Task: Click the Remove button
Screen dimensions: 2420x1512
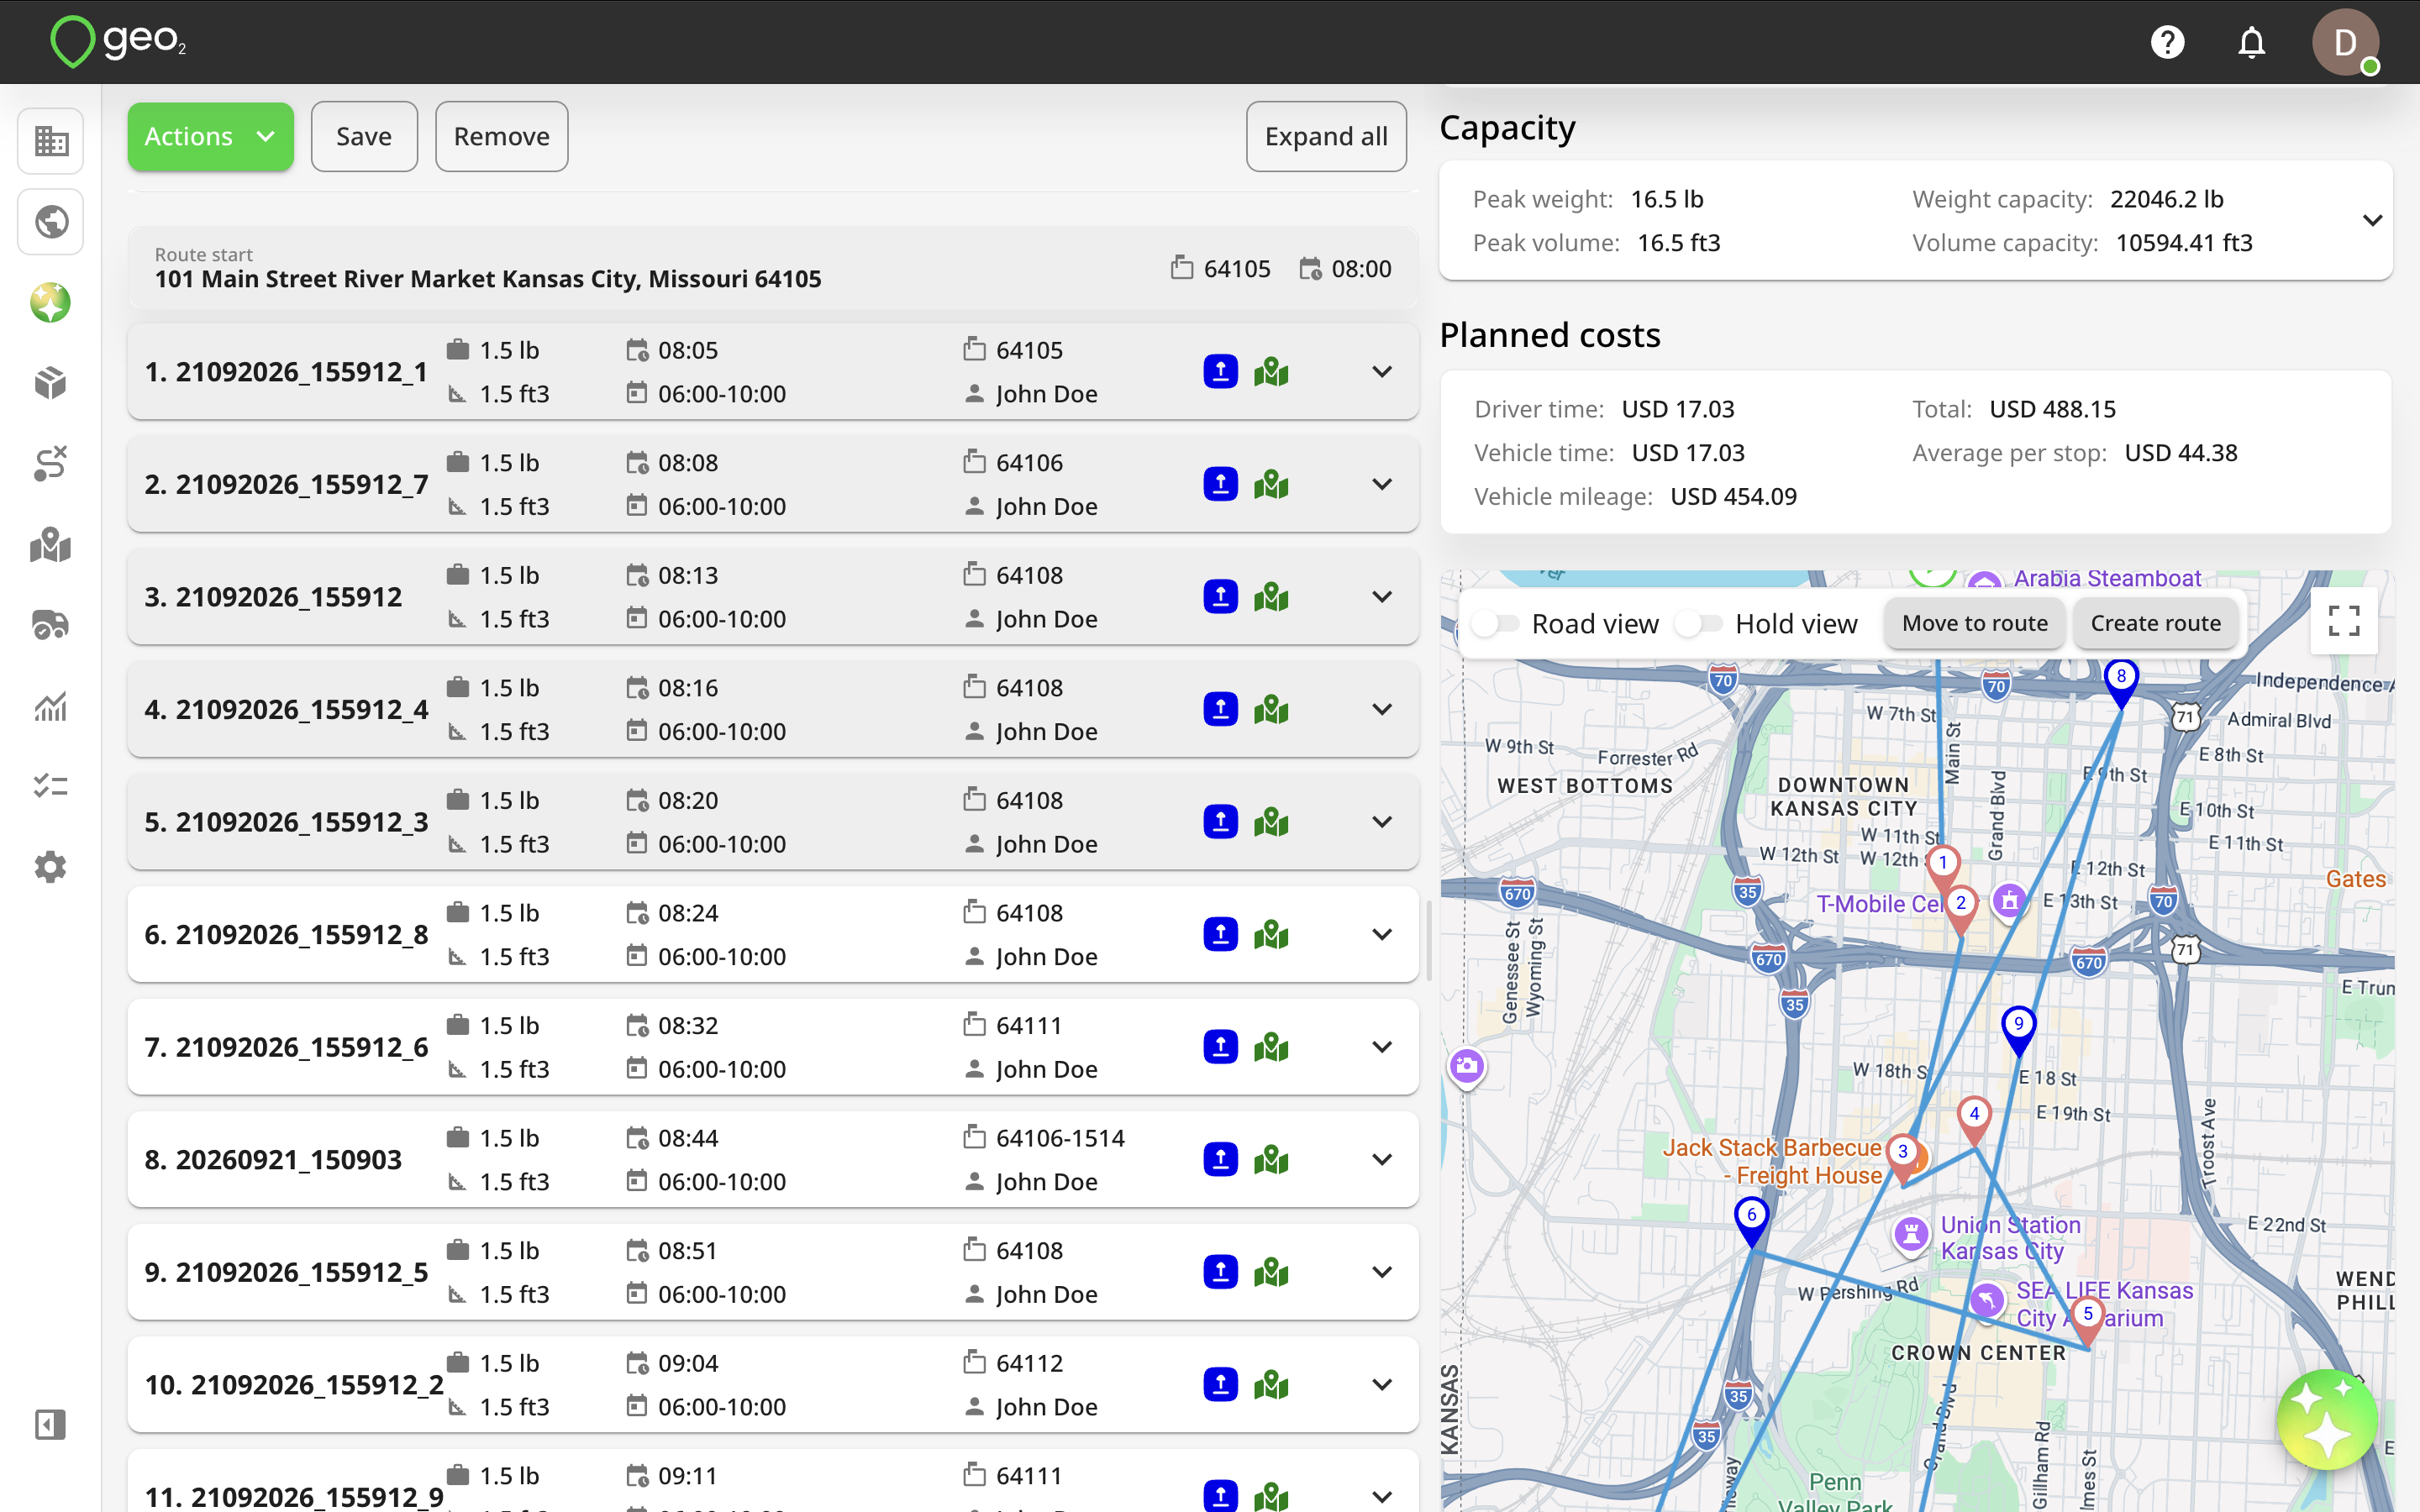Action: (x=501, y=136)
